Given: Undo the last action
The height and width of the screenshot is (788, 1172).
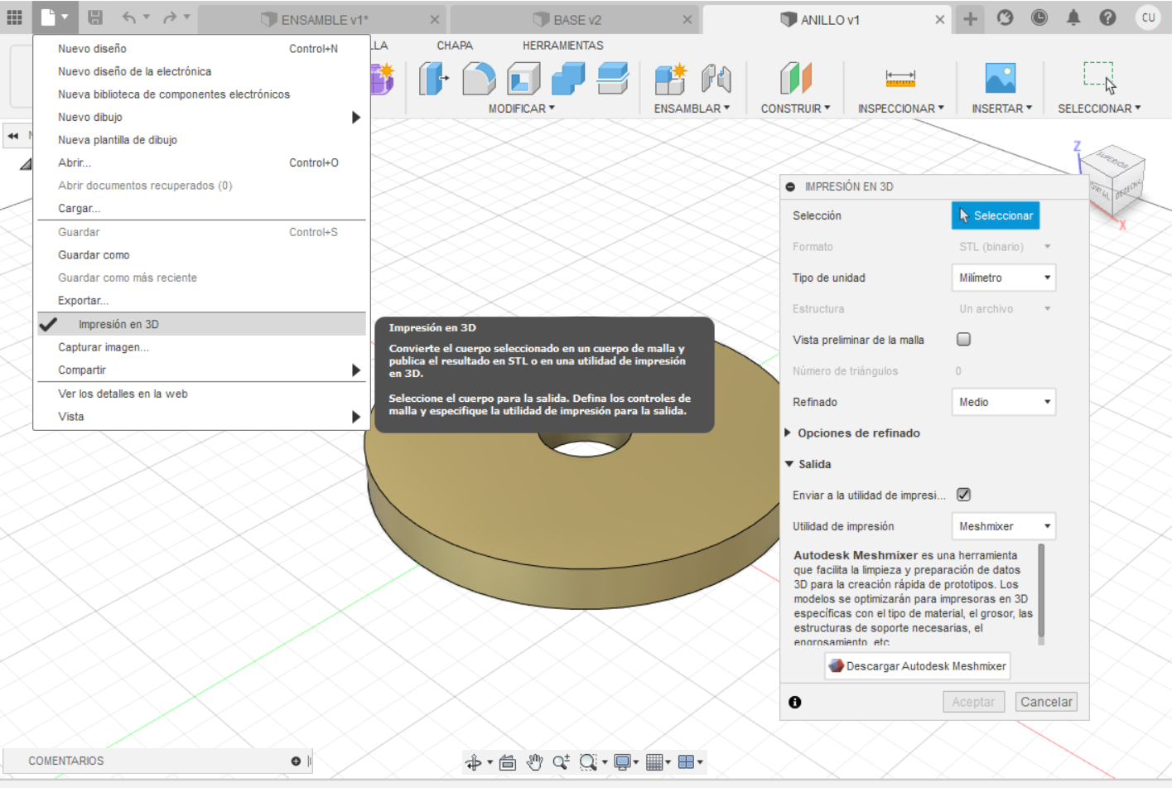Looking at the screenshot, I should (129, 17).
